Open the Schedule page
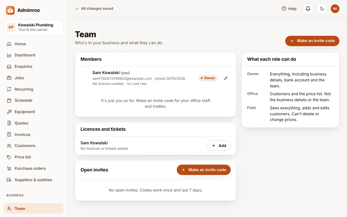Image resolution: width=347 pixels, height=217 pixels. [x=34, y=100]
